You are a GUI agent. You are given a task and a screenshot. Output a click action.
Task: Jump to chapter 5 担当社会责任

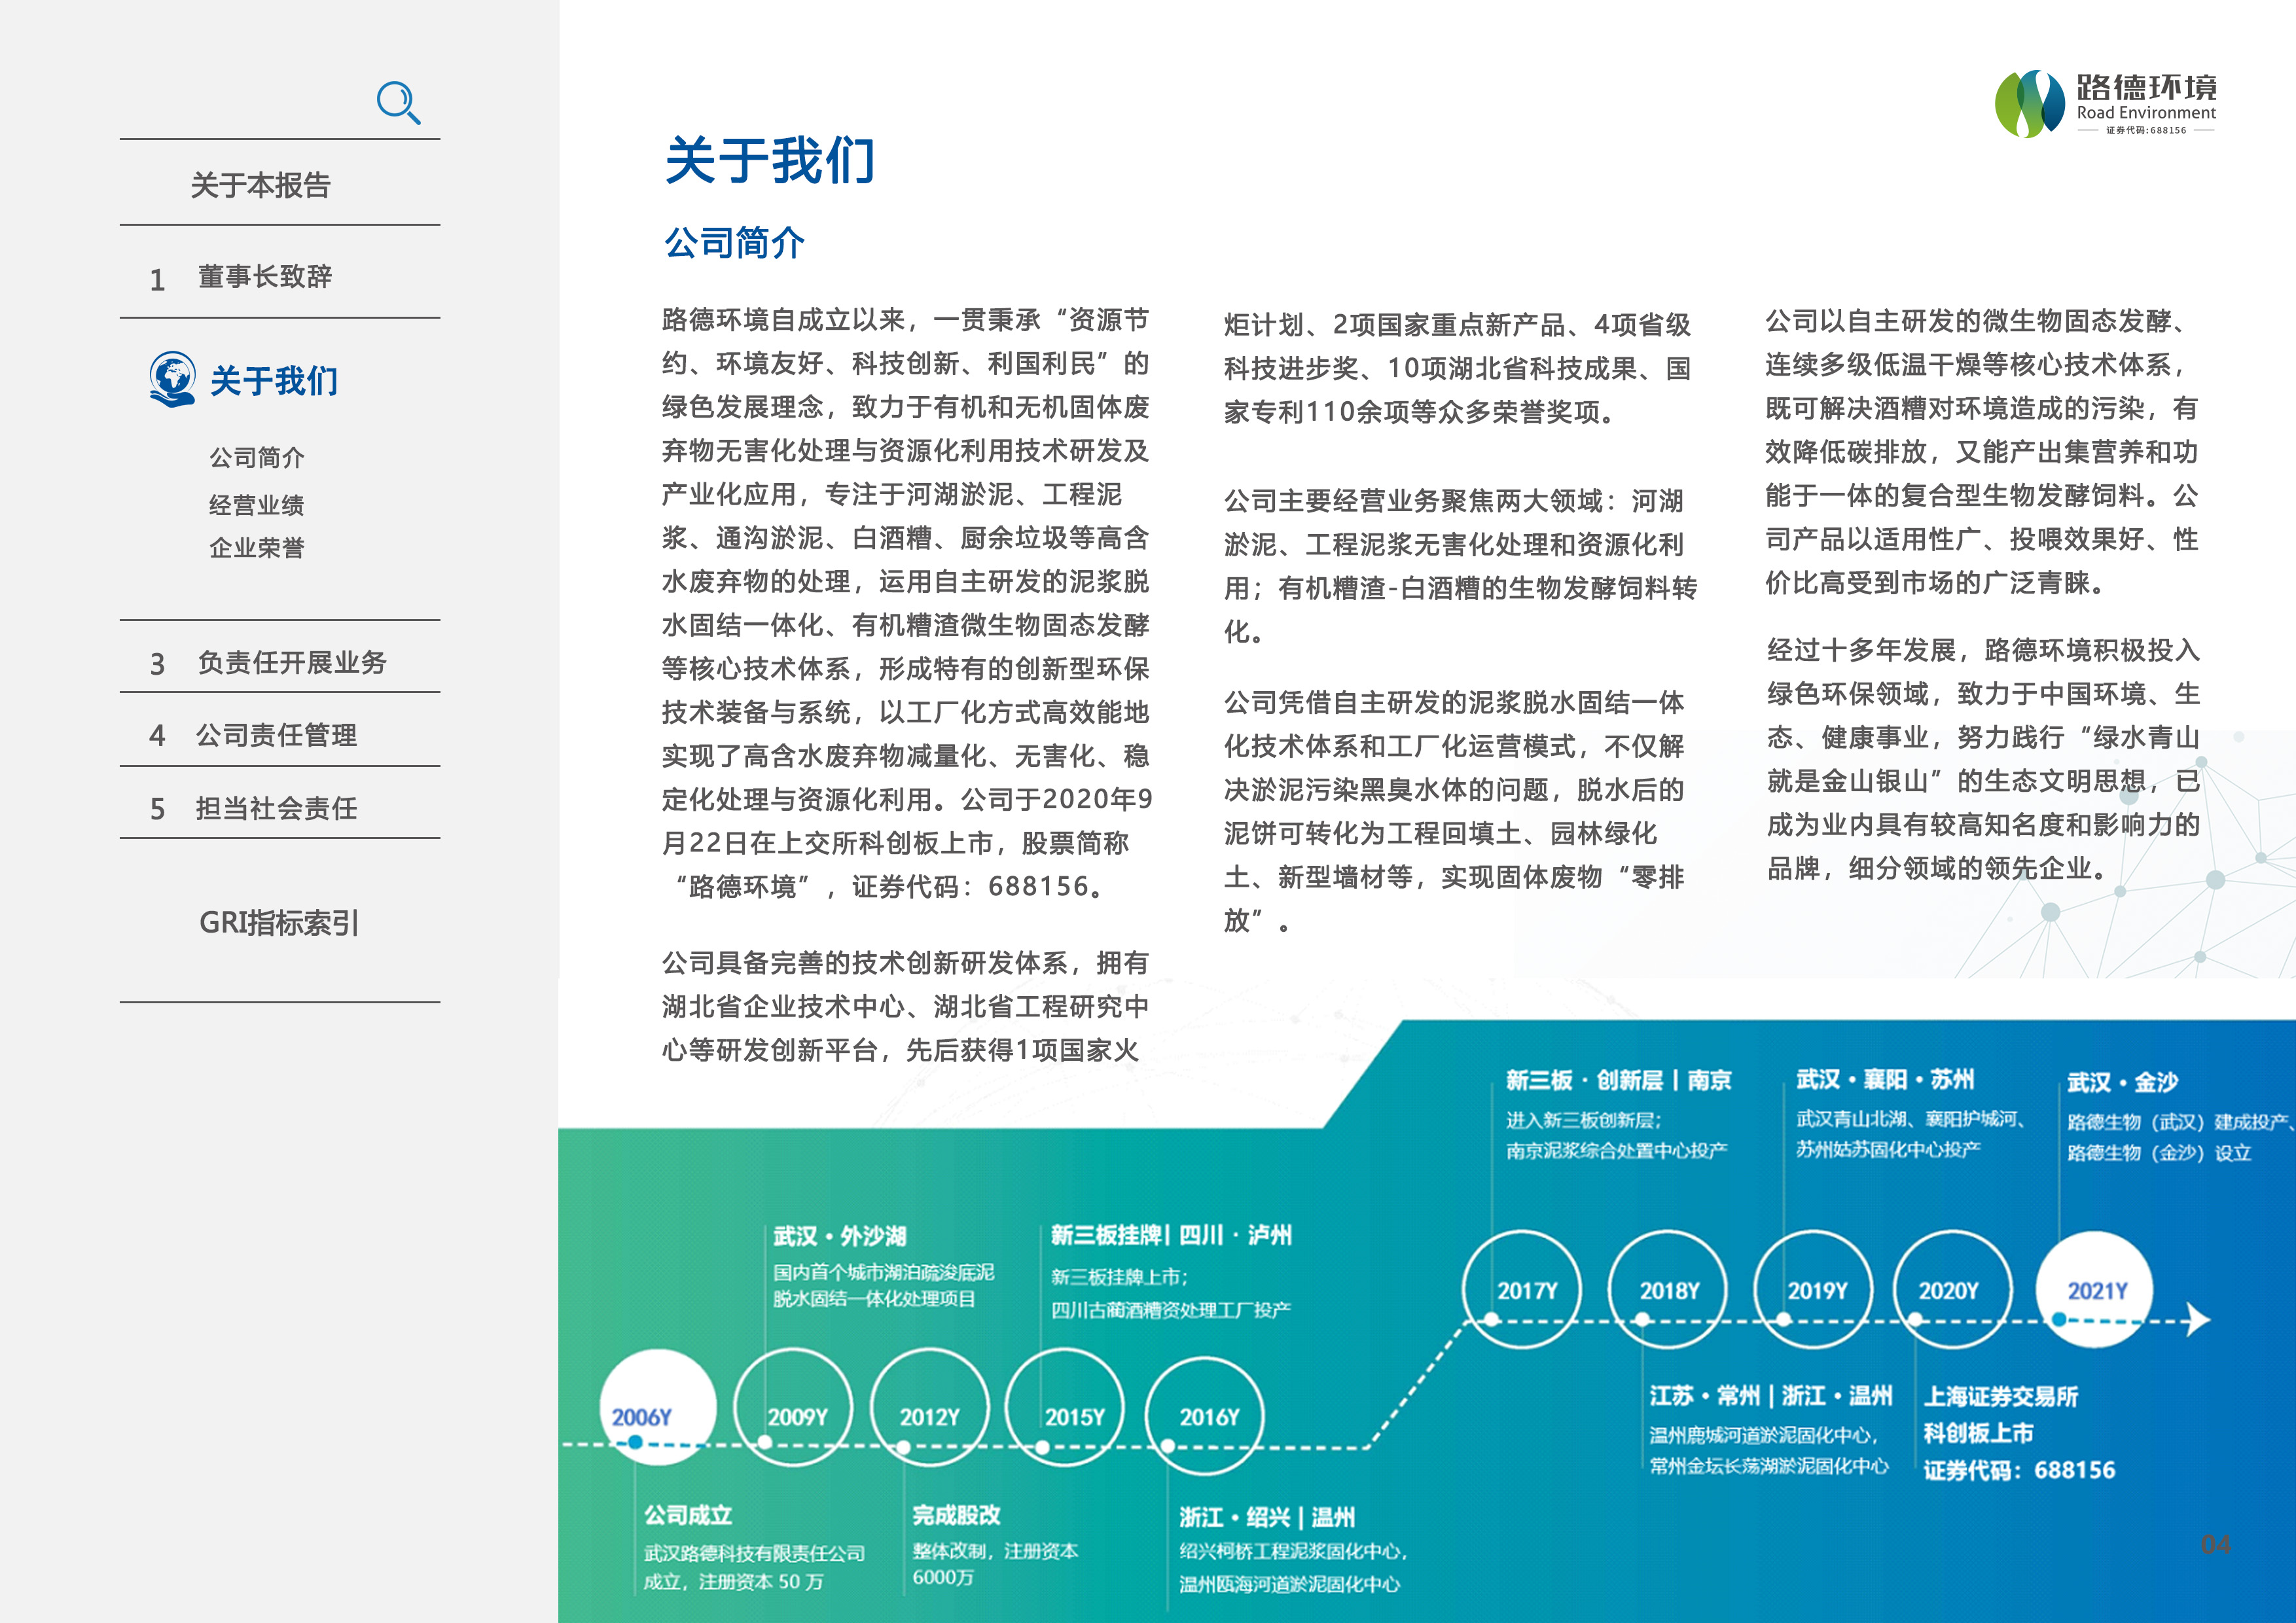(x=275, y=808)
